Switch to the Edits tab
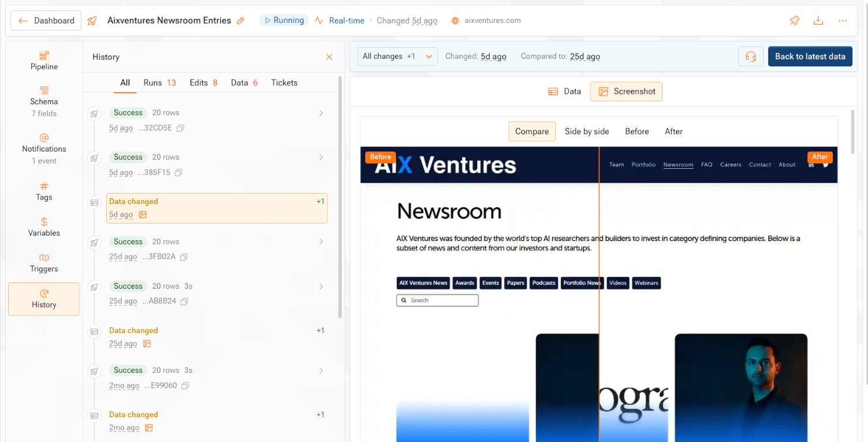 click(204, 82)
